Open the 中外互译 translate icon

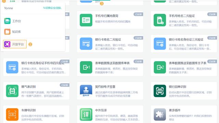86,114
